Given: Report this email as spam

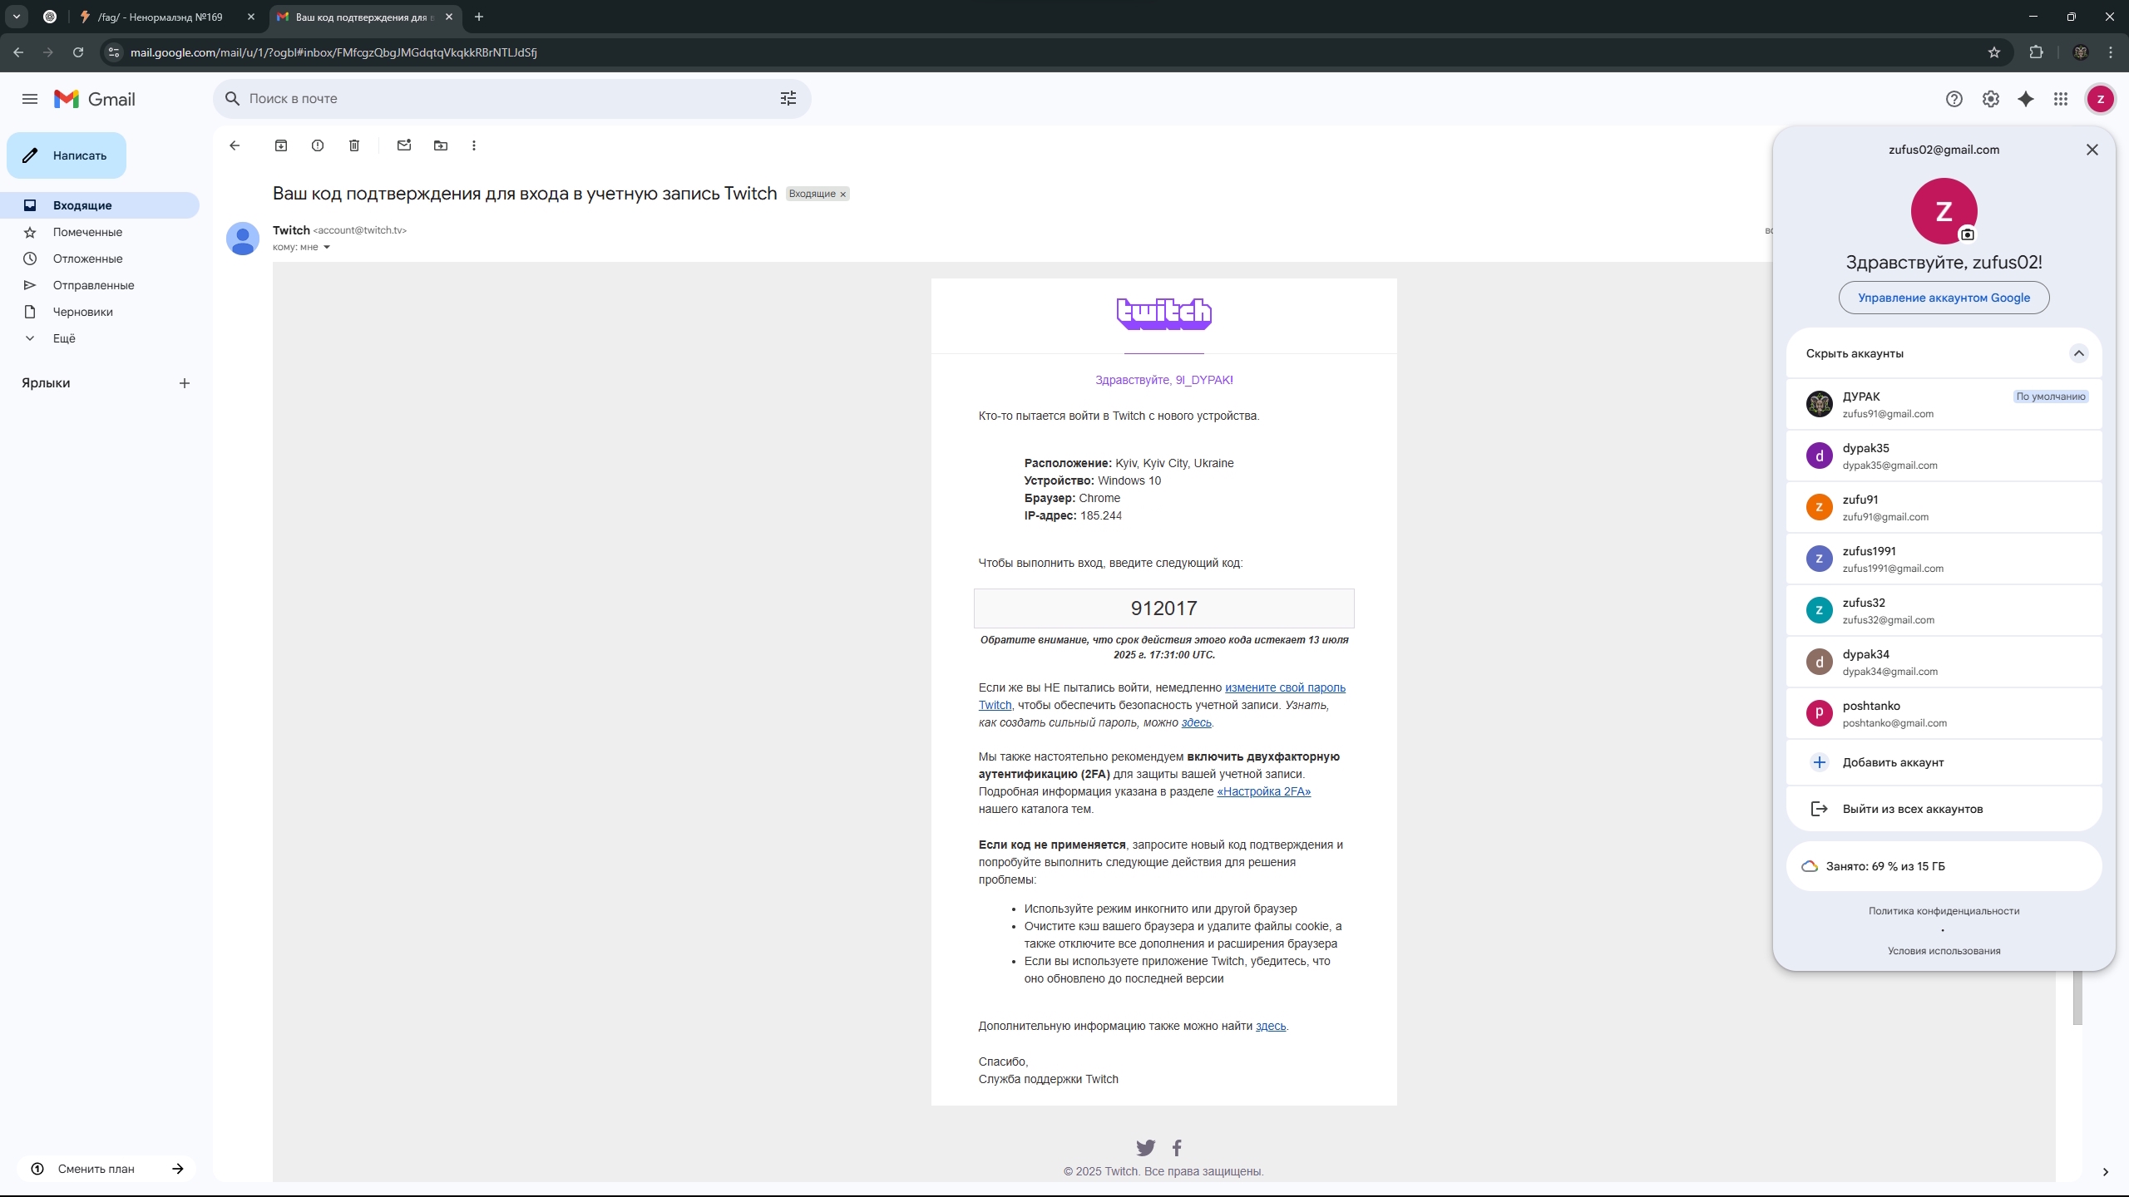Looking at the screenshot, I should (x=318, y=145).
